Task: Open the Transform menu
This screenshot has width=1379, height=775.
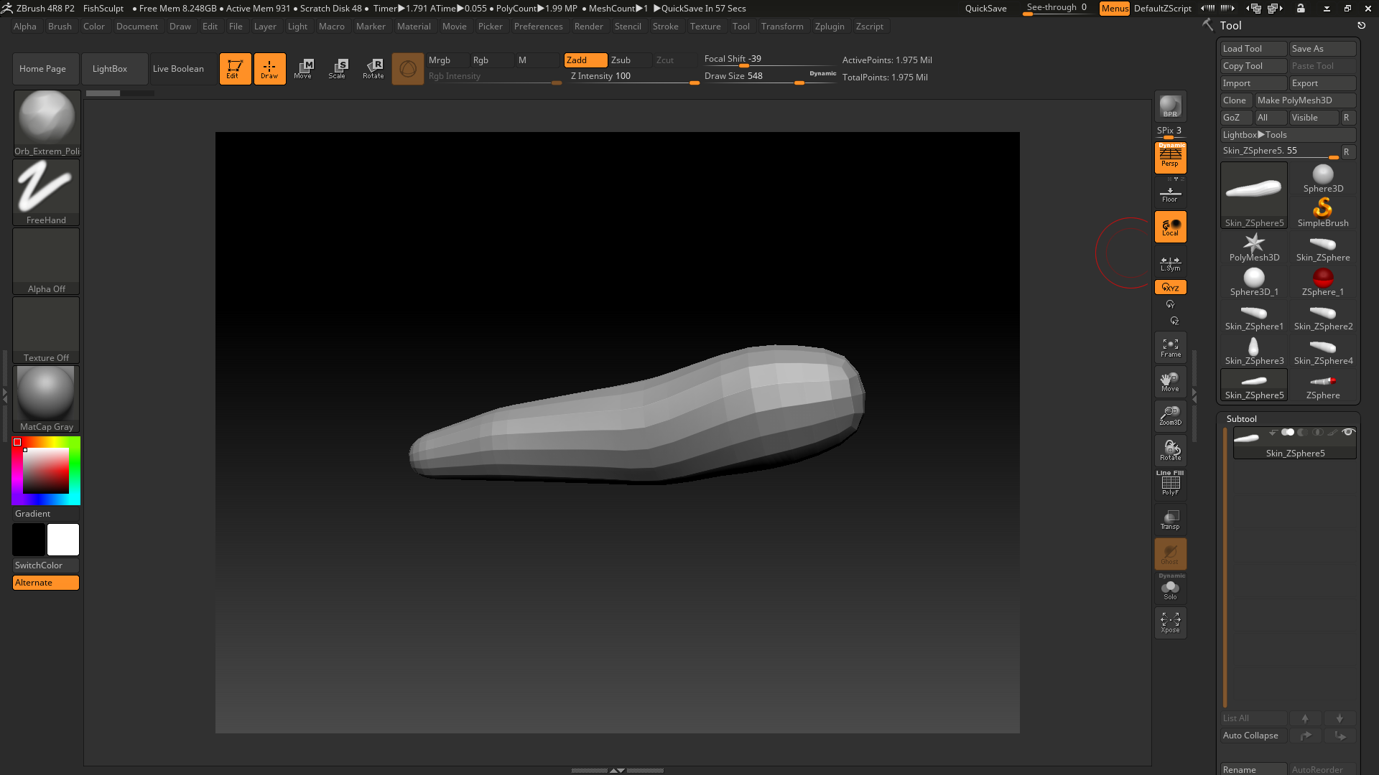Action: (x=782, y=27)
